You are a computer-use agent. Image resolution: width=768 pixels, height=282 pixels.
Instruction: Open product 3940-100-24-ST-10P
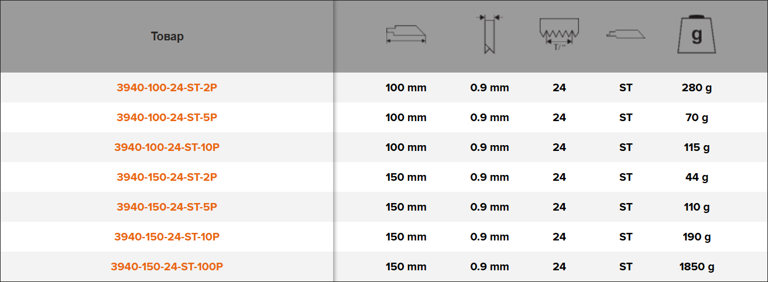point(167,147)
